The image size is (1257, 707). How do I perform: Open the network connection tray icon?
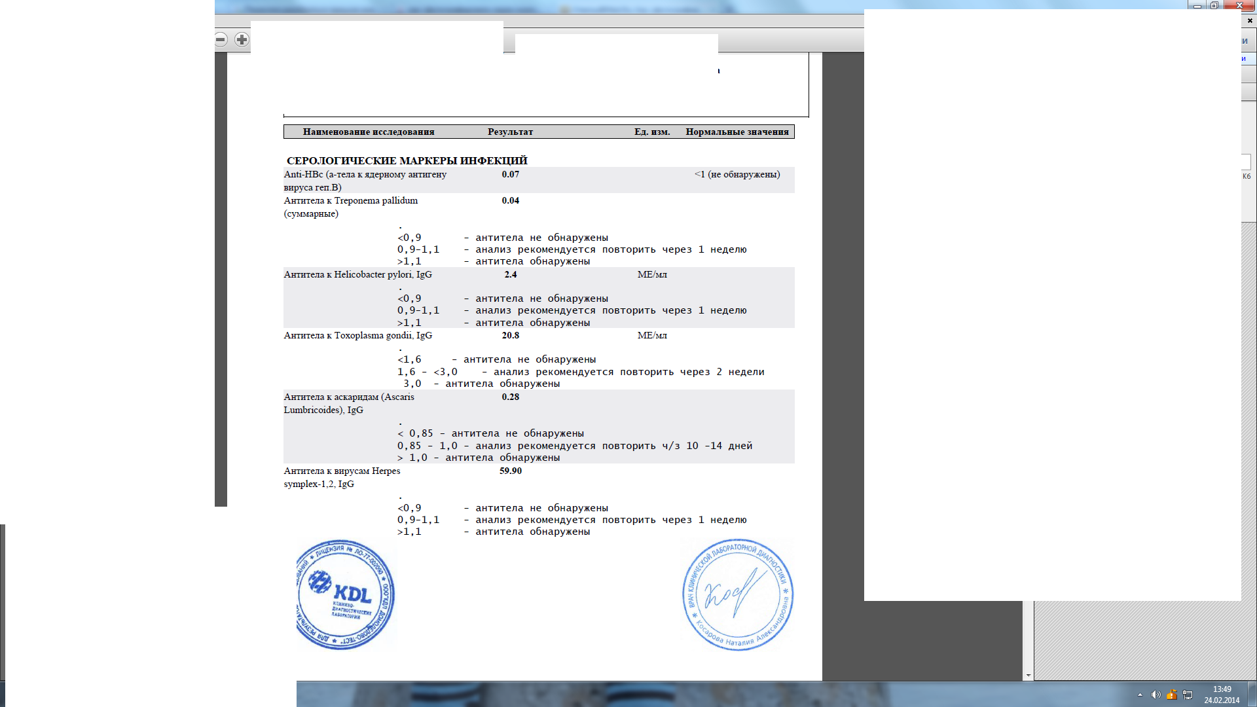pos(1187,695)
